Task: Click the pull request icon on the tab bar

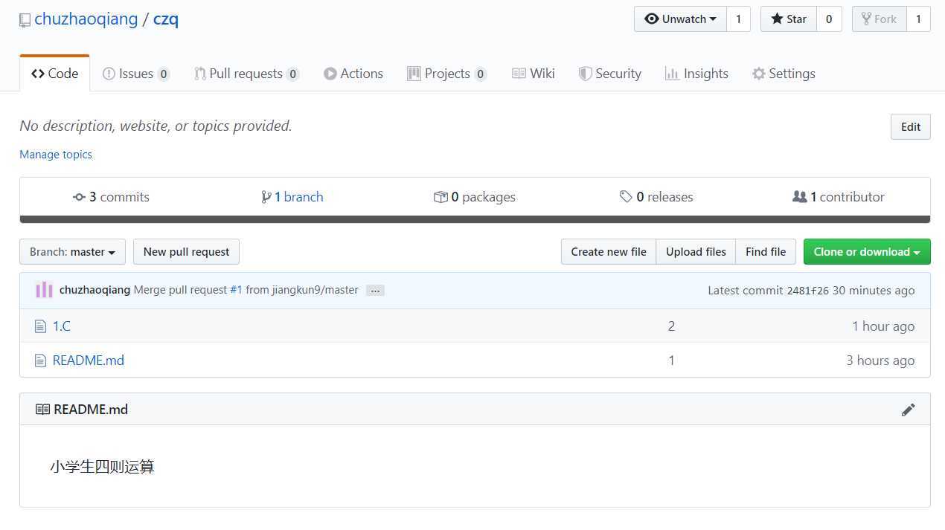Action: (200, 74)
